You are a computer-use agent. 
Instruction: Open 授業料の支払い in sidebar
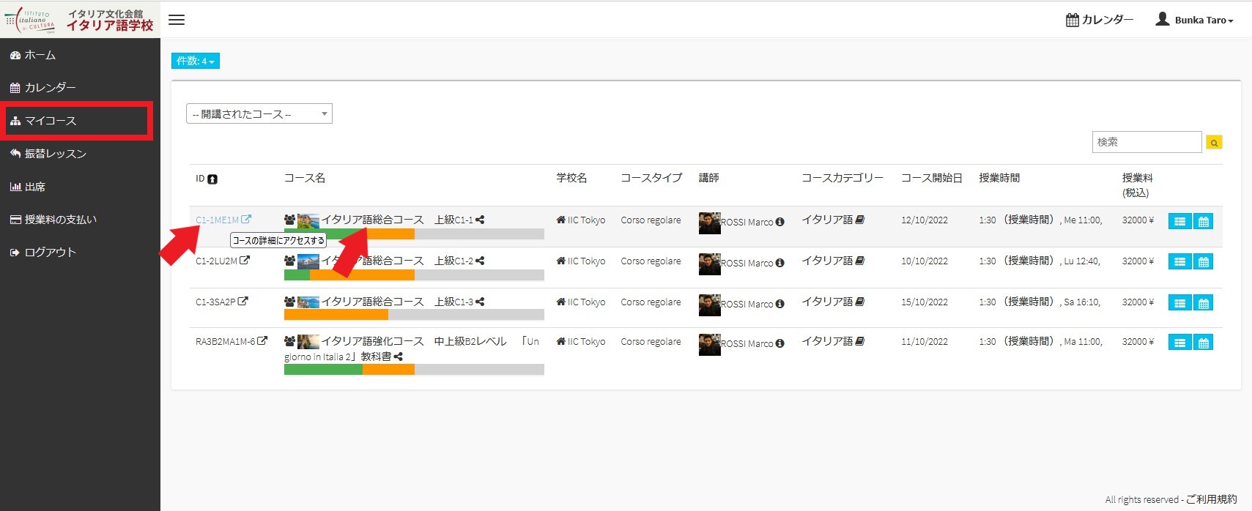[60, 220]
